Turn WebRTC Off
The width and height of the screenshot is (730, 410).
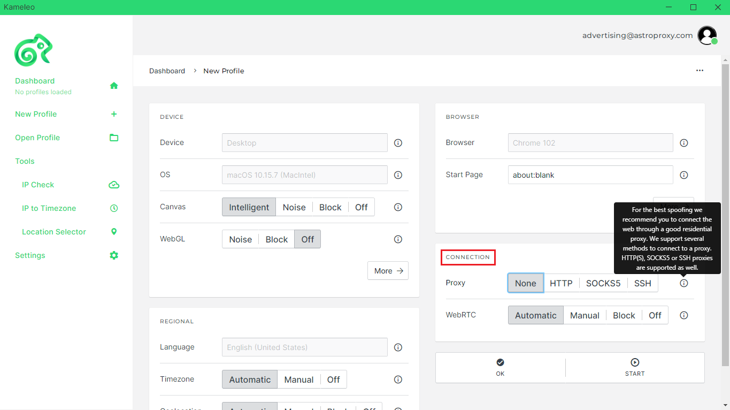(x=655, y=315)
